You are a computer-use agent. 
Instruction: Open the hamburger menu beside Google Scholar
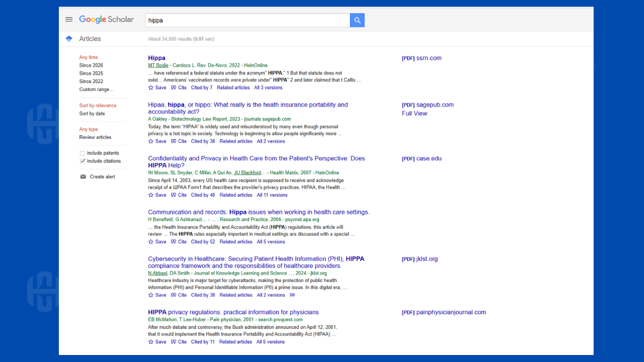coord(69,20)
